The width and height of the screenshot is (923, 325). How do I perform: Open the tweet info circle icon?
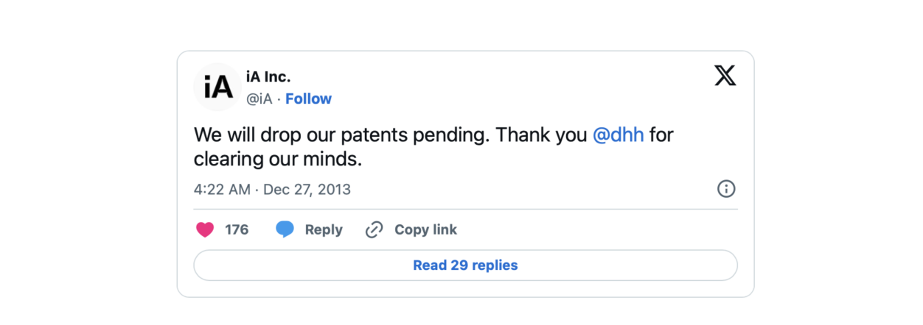(x=726, y=189)
